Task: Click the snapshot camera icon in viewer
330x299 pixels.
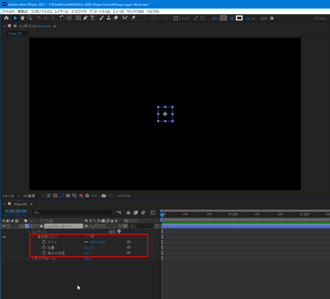Action: coord(103,196)
